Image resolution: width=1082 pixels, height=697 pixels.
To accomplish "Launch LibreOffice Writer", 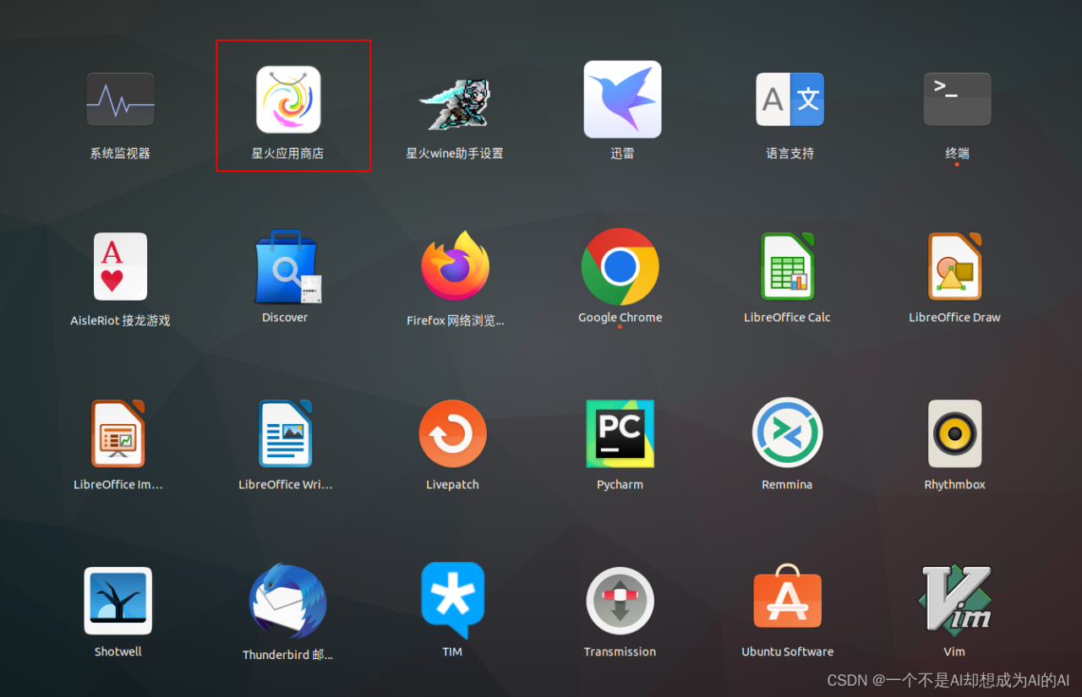I will 286,433.
